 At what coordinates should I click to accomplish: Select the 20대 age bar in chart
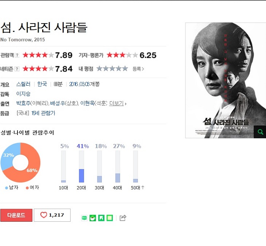(x=81, y=167)
